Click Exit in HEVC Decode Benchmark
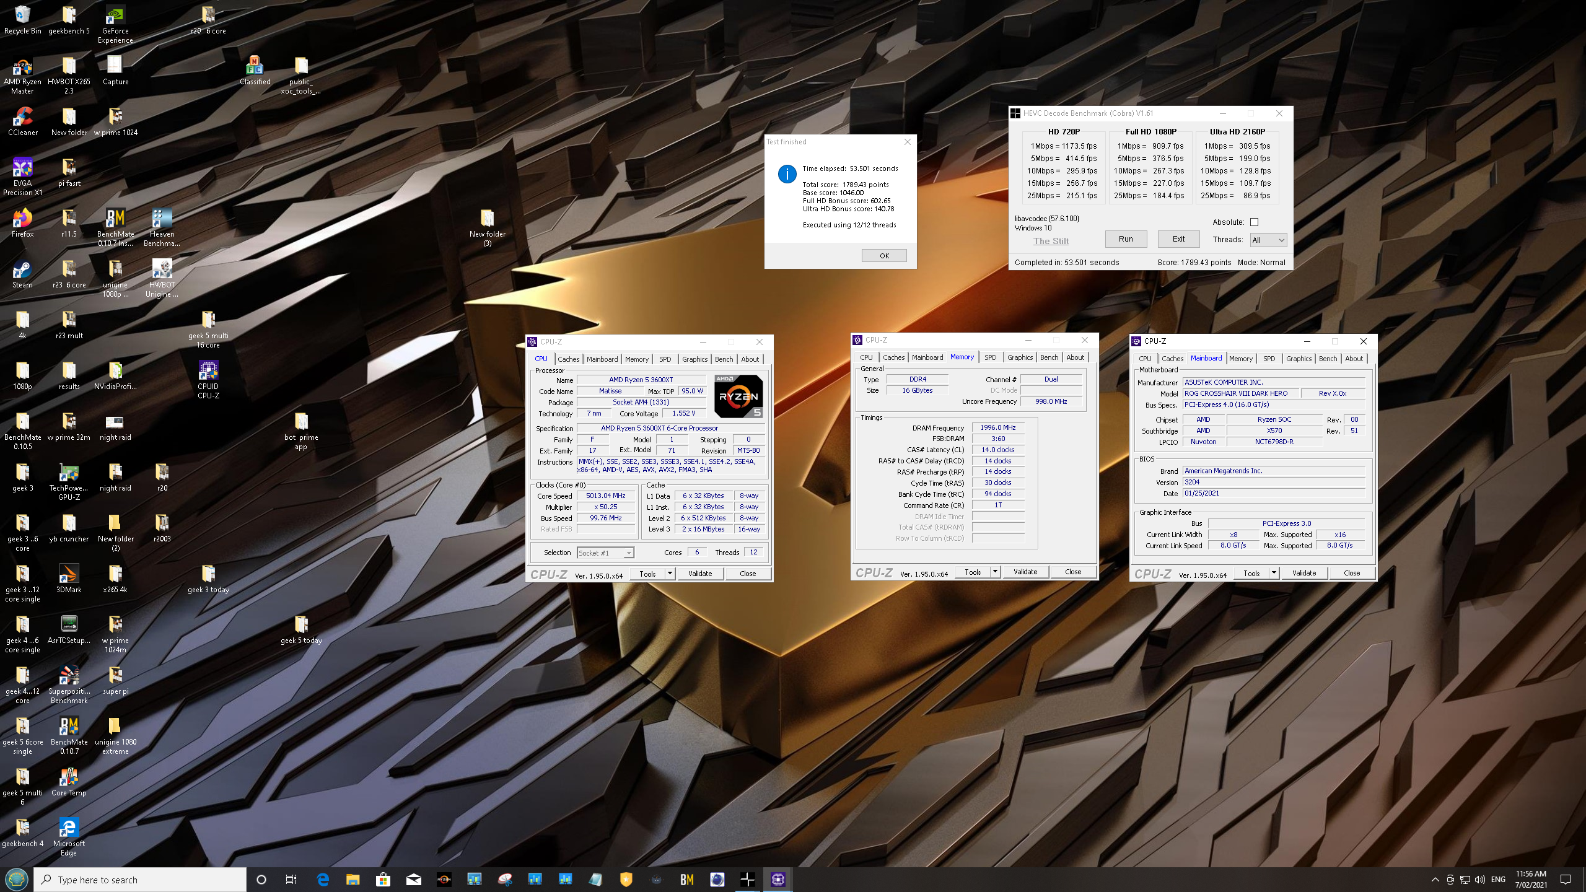The height and width of the screenshot is (892, 1586). [x=1178, y=239]
